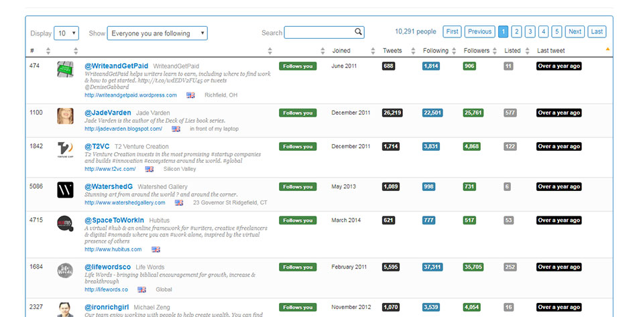The height and width of the screenshot is (317, 639).
Task: Click the 577 listed badge
Action: pyautogui.click(x=510, y=113)
